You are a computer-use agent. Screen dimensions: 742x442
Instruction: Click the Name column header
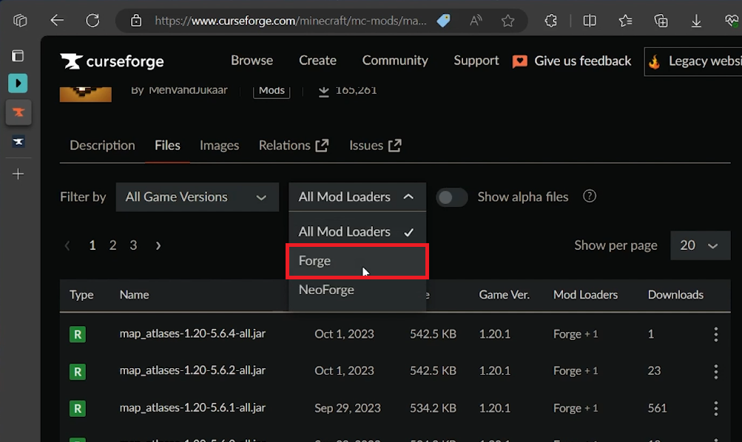pos(135,294)
